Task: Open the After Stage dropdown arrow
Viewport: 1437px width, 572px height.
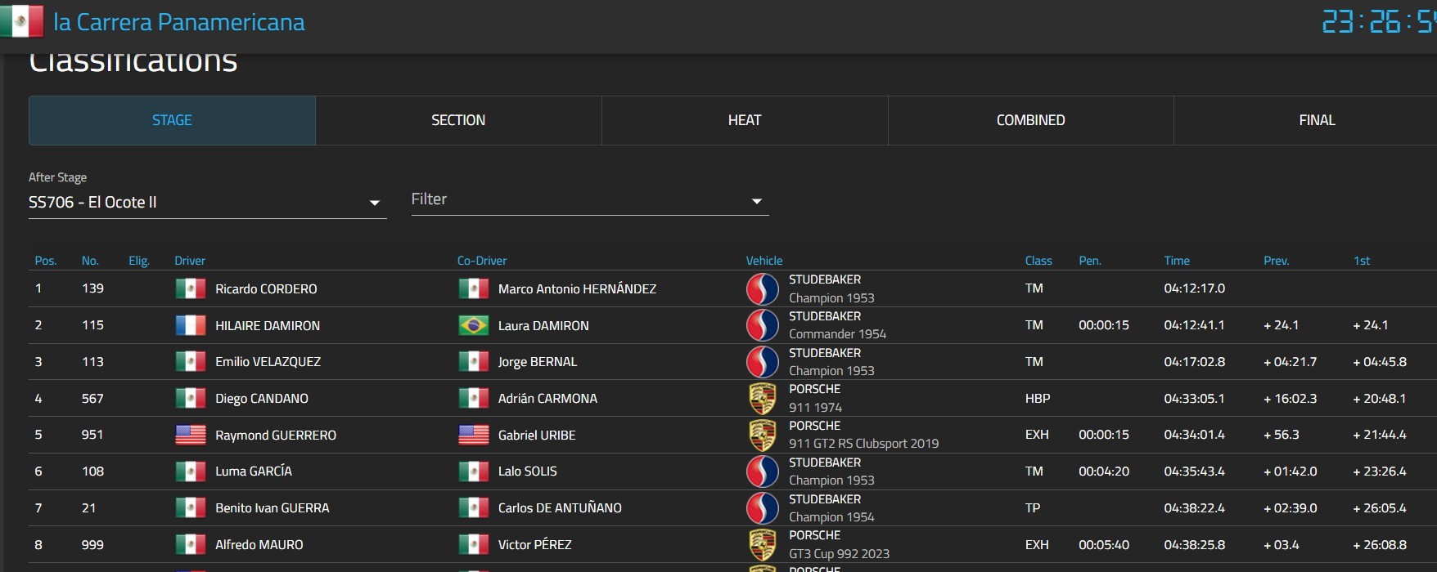Action: [374, 203]
